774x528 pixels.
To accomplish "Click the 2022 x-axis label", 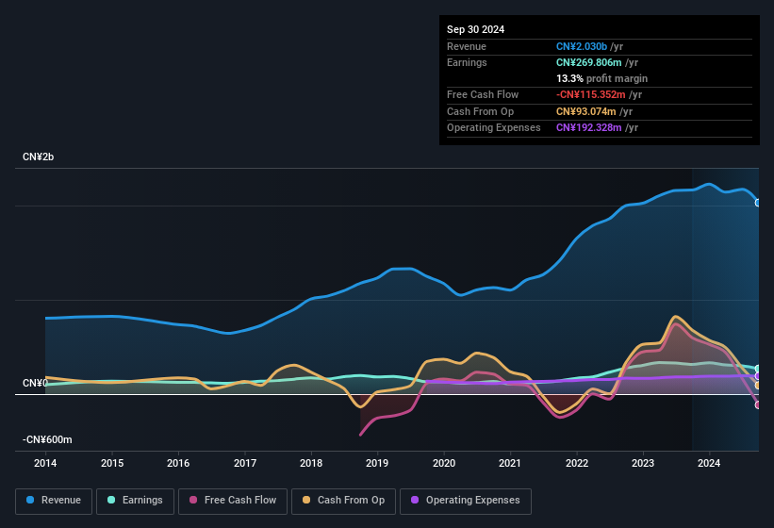I will [x=577, y=463].
